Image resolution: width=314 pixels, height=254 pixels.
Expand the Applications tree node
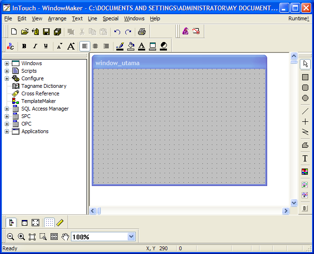click(7, 131)
